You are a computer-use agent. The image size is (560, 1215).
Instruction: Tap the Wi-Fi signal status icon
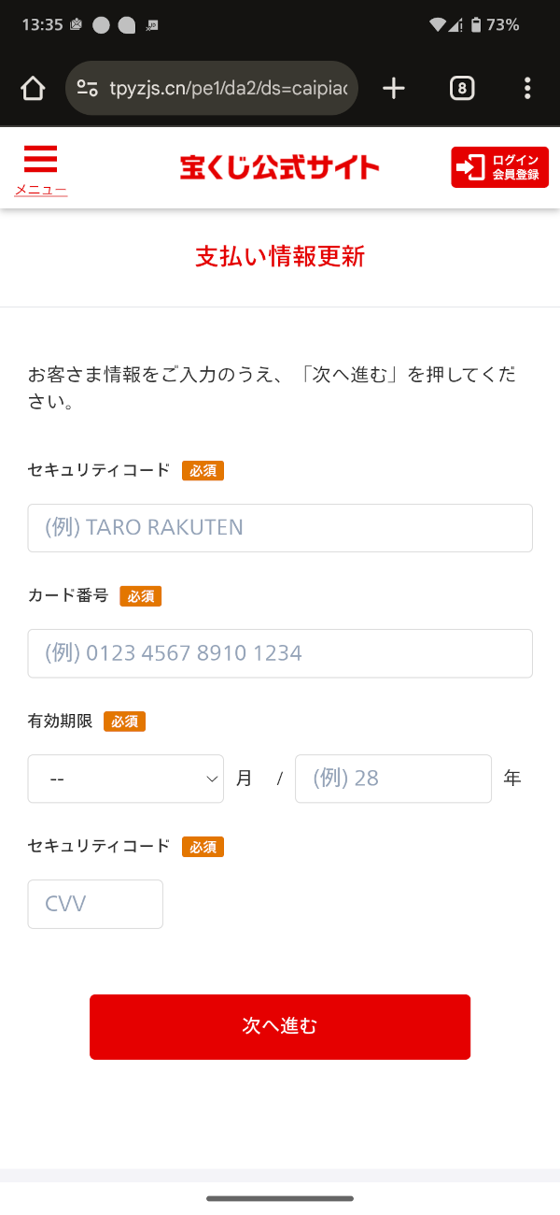pos(437,25)
